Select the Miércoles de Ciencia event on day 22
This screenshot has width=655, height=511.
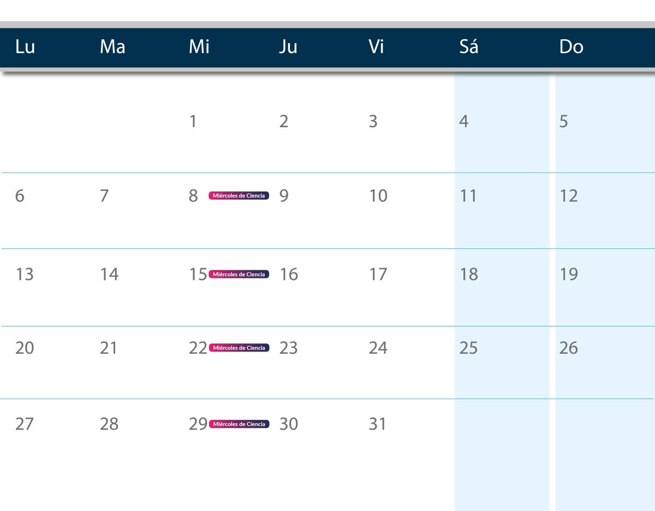tap(239, 348)
